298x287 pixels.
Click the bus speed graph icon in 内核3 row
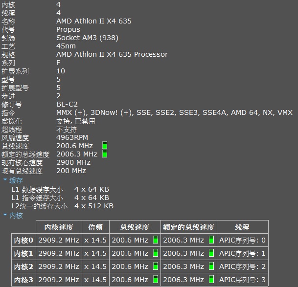pyautogui.click(x=156, y=279)
